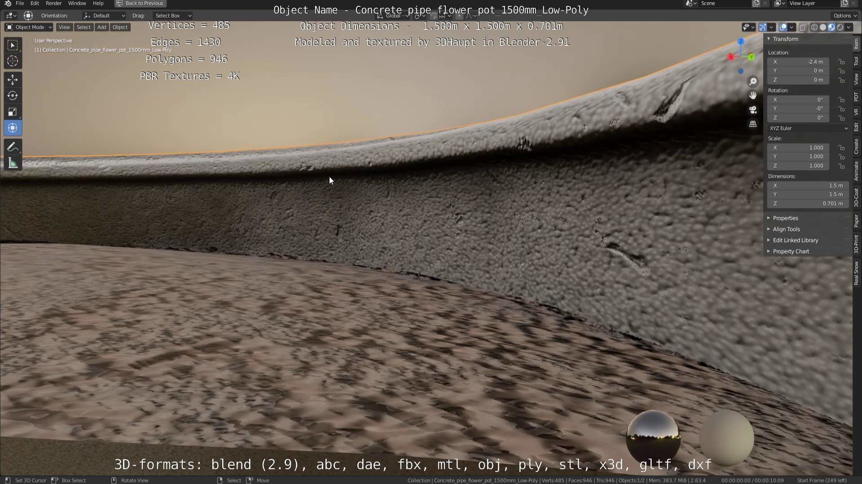Toggle camera view with camera icon
The image size is (862, 484).
[x=753, y=110]
